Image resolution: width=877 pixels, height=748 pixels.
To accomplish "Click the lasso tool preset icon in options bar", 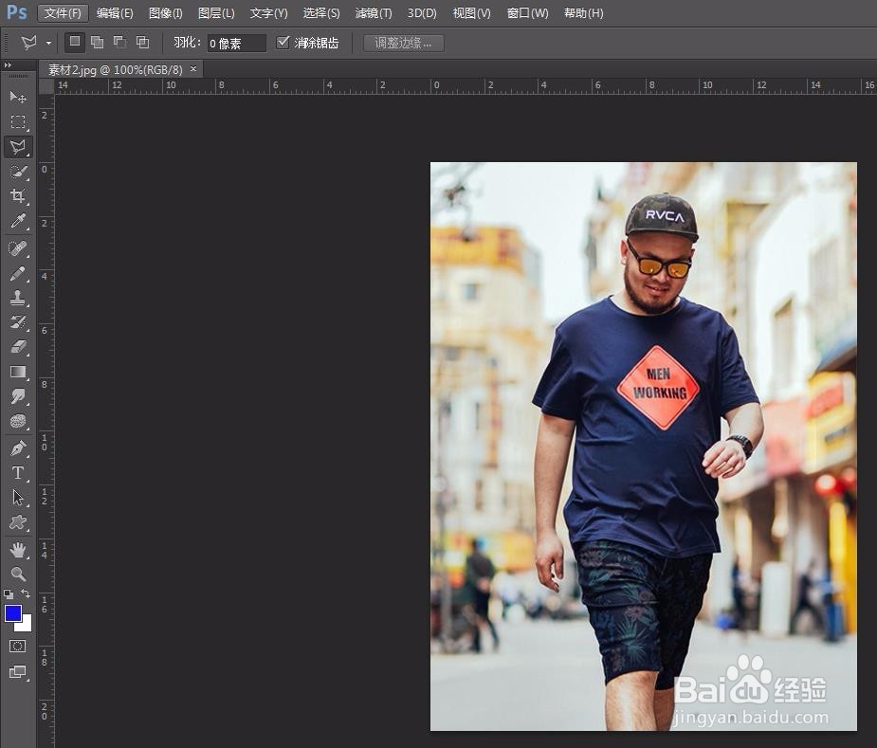I will coord(28,43).
